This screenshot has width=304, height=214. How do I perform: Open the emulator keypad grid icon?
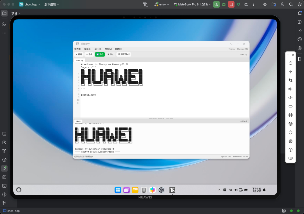coord(290,158)
